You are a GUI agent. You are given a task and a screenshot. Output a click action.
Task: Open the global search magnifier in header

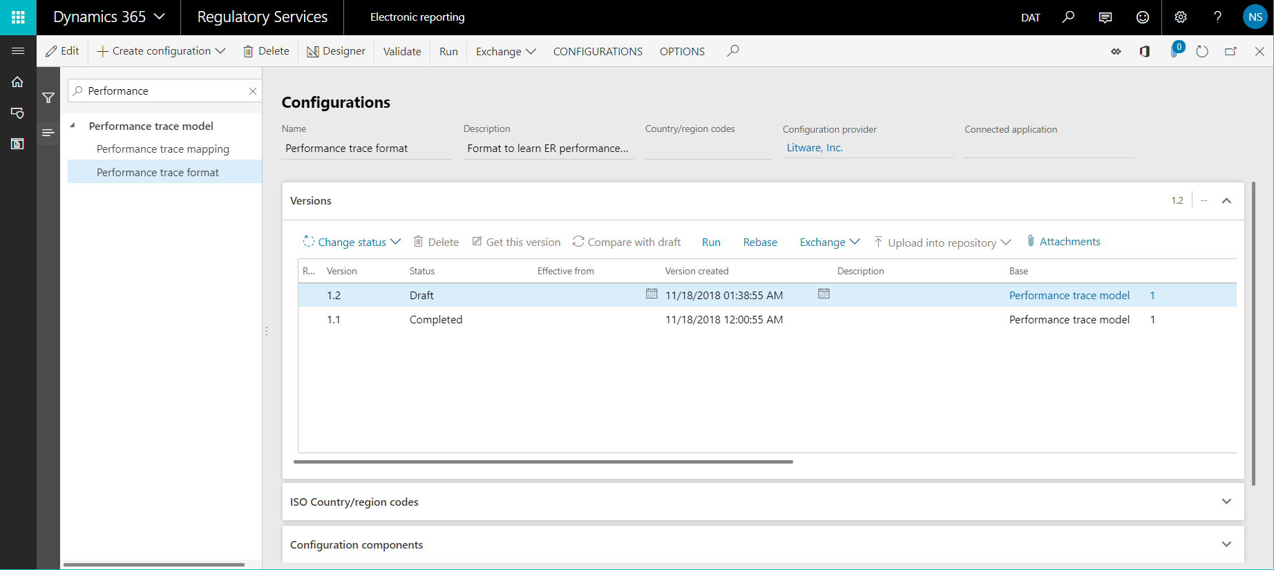click(1068, 17)
